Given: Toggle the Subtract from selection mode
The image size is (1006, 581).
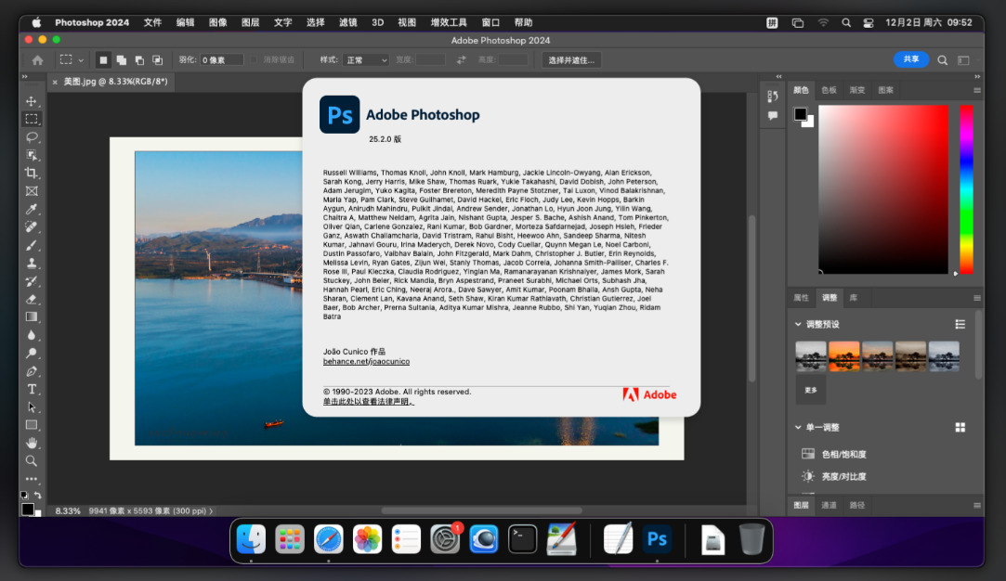Looking at the screenshot, I should click(x=139, y=60).
